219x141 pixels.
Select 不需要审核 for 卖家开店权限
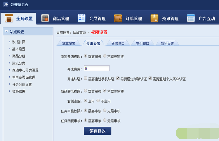coord(105,56)
